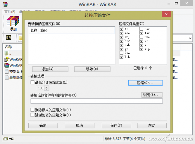Close the 转换压缩文件 dialog
Screen dimensions: 195x144
click(x=166, y=14)
